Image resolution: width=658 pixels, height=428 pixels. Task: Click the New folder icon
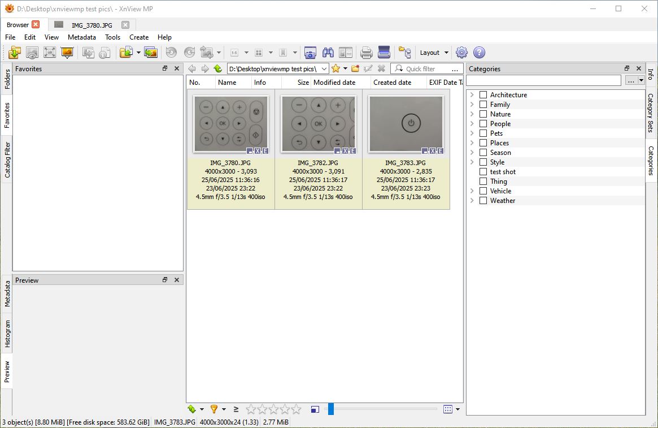pos(355,68)
